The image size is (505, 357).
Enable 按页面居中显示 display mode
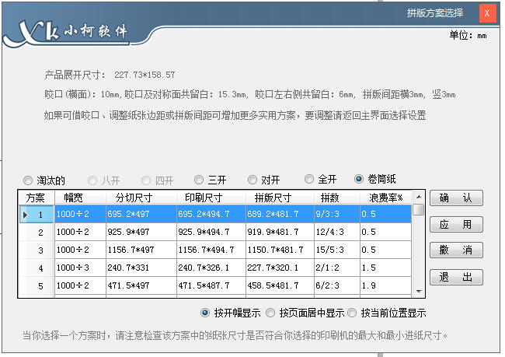pyautogui.click(x=270, y=313)
